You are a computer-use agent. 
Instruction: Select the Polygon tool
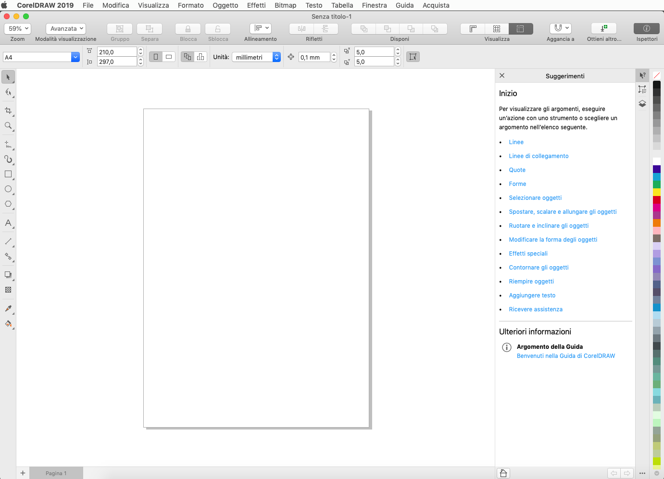pyautogui.click(x=8, y=204)
